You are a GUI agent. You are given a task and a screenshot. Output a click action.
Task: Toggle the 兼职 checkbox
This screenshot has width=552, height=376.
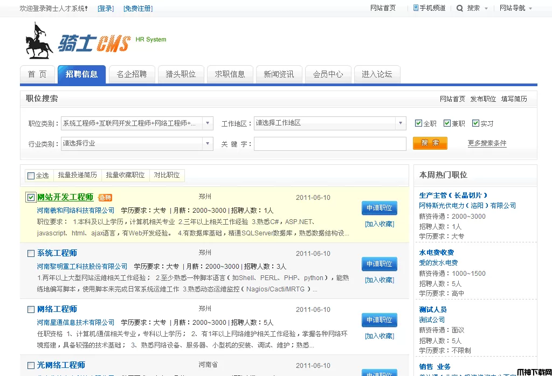pos(447,123)
